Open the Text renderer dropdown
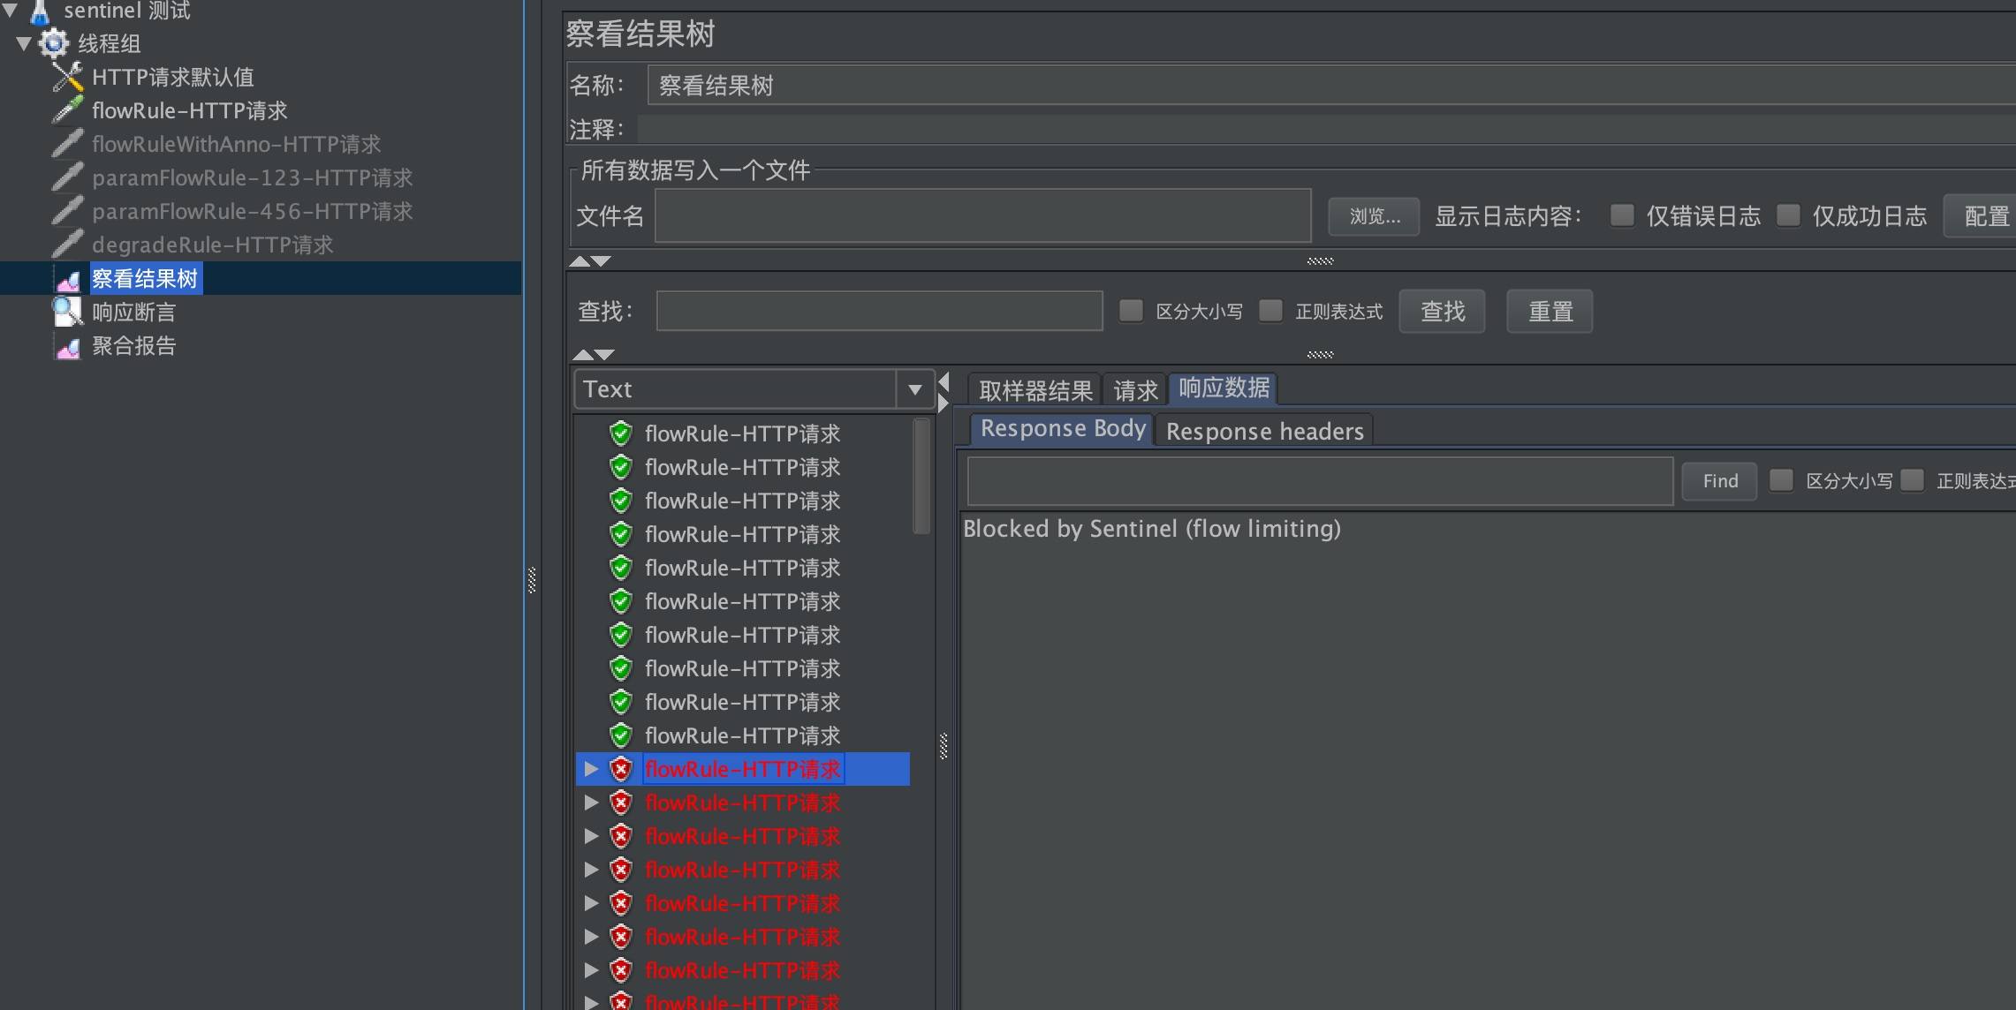The image size is (2016, 1010). click(914, 389)
